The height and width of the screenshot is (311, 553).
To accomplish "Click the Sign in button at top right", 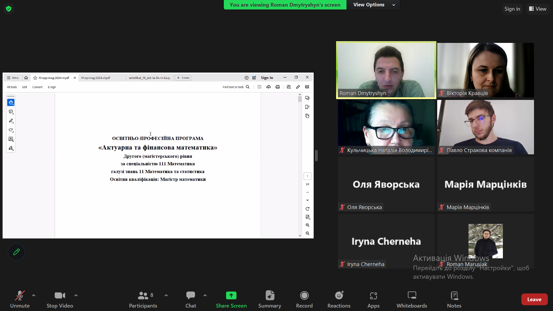I will point(512,9).
